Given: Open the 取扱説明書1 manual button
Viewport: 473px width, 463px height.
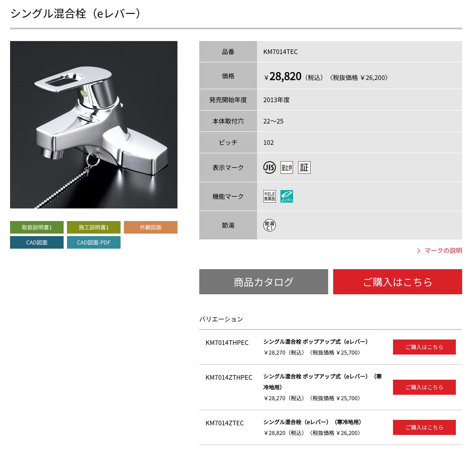Looking at the screenshot, I should point(37,227).
